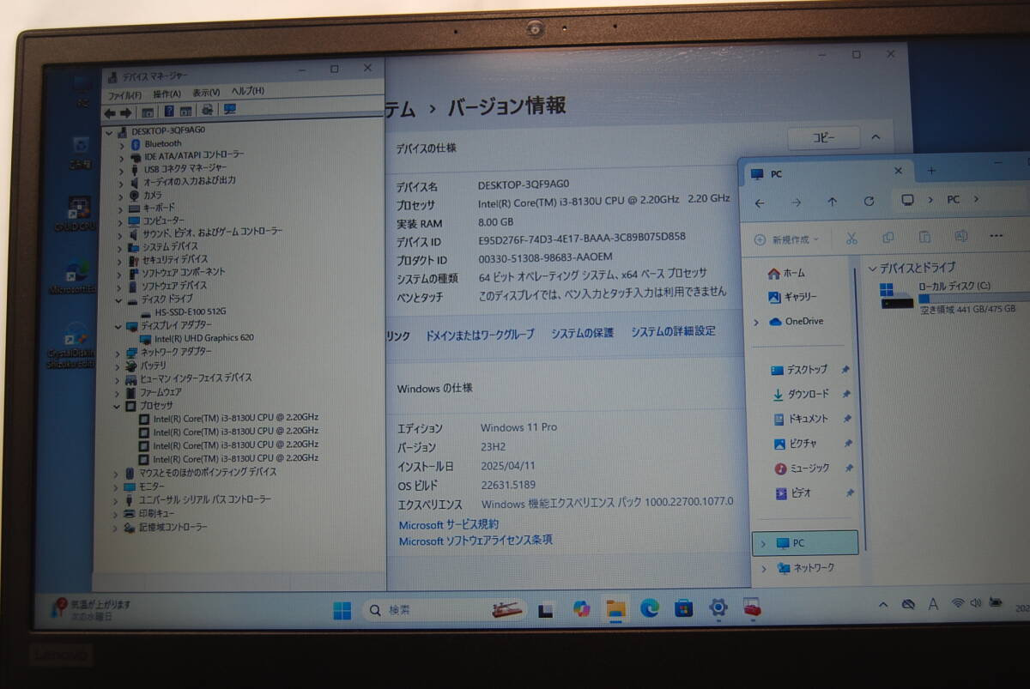This screenshot has height=689, width=1030.
Task: Open デスクトップ folder in sidebar
Action: (x=799, y=370)
